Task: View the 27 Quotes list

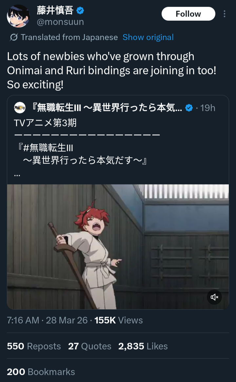Action: click(89, 346)
